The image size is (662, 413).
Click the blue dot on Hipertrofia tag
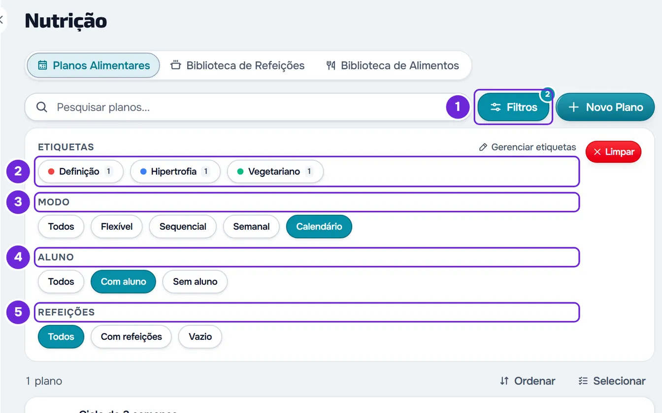click(143, 172)
